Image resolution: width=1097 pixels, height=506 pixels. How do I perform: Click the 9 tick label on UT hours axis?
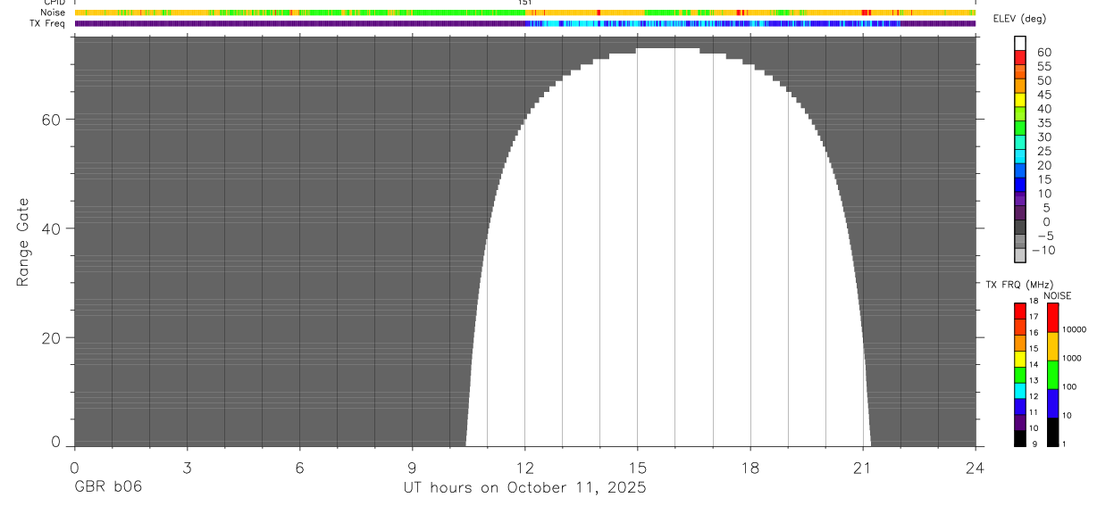coord(412,467)
